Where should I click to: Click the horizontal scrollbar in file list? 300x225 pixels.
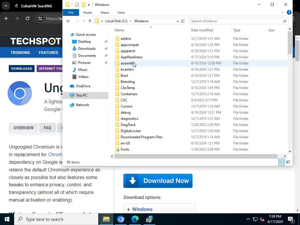pyautogui.click(x=196, y=156)
